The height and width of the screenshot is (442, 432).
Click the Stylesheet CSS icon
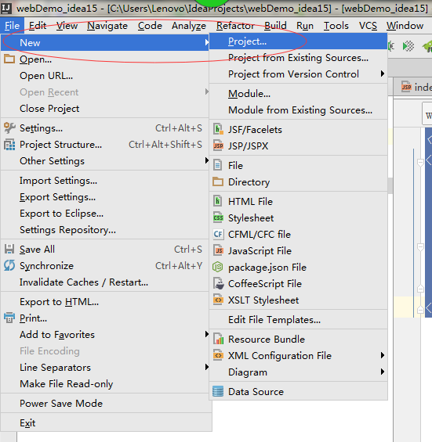point(218,217)
